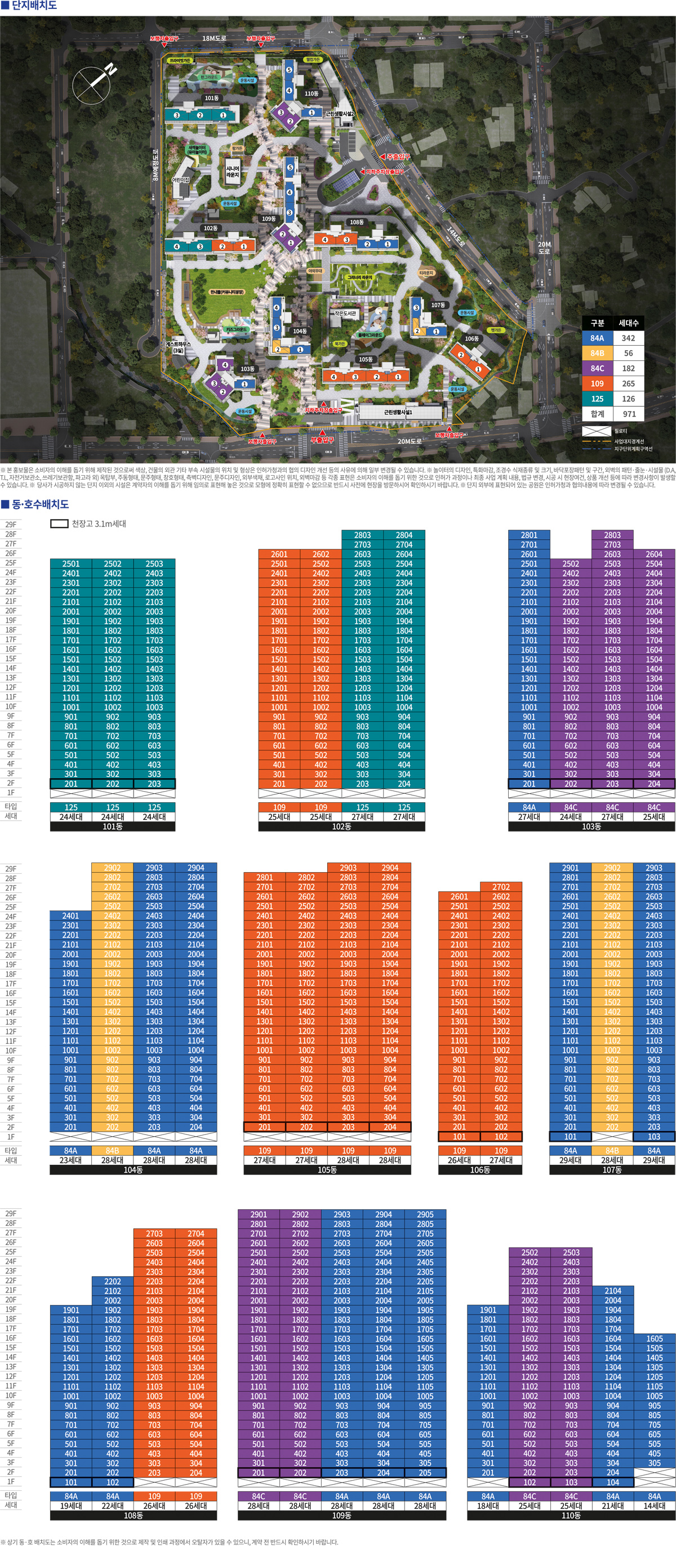This screenshot has height=1546, width=676.
Task: Click the 근린생활시설2 label on the map
Action: (x=340, y=113)
